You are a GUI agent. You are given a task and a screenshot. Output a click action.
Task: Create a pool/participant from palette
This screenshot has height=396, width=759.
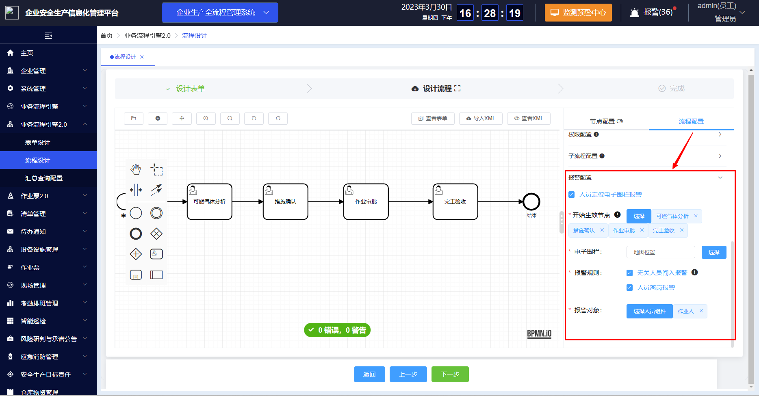(x=156, y=275)
